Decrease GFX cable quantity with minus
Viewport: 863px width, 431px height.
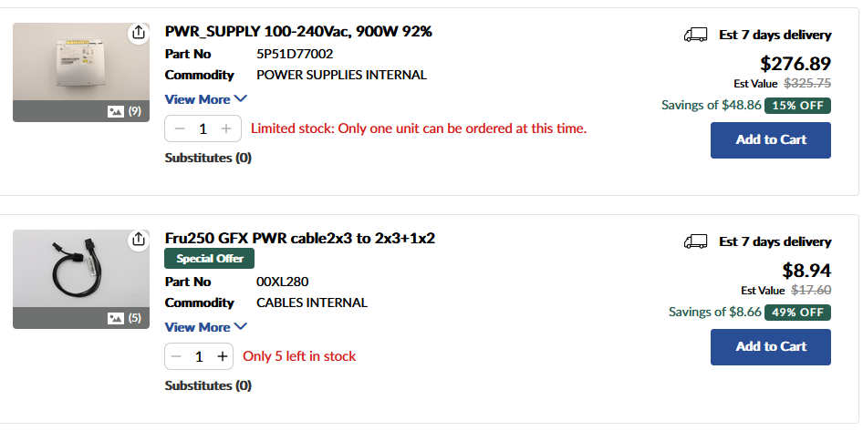pos(178,356)
